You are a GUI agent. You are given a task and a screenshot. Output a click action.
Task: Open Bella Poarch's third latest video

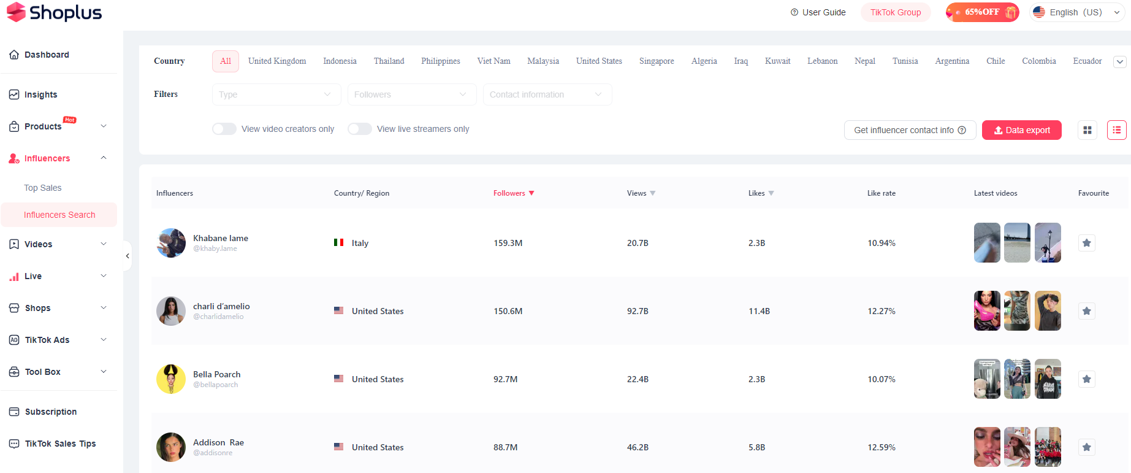[1048, 379]
